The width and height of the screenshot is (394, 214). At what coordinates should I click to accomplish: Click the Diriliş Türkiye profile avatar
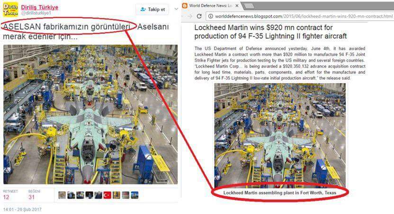click(10, 9)
